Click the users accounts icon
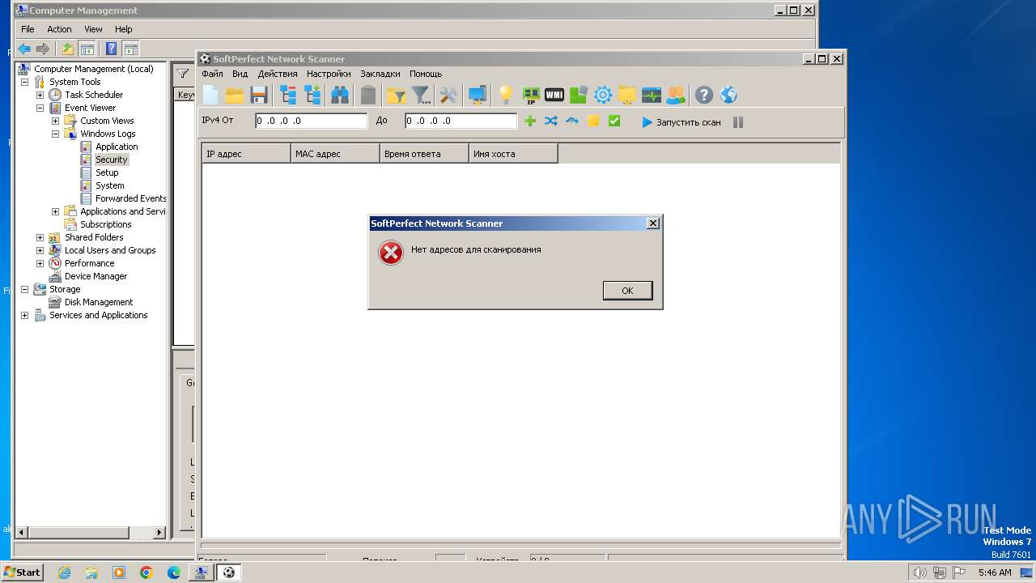Screen dimensions: 1036x583 click(675, 96)
